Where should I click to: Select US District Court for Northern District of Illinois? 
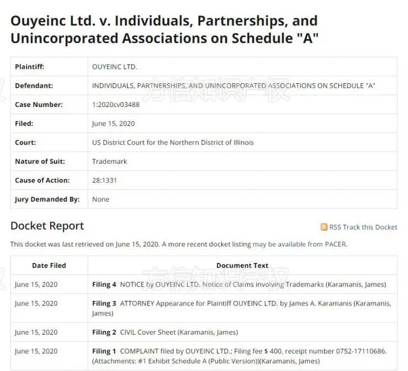[x=173, y=143]
